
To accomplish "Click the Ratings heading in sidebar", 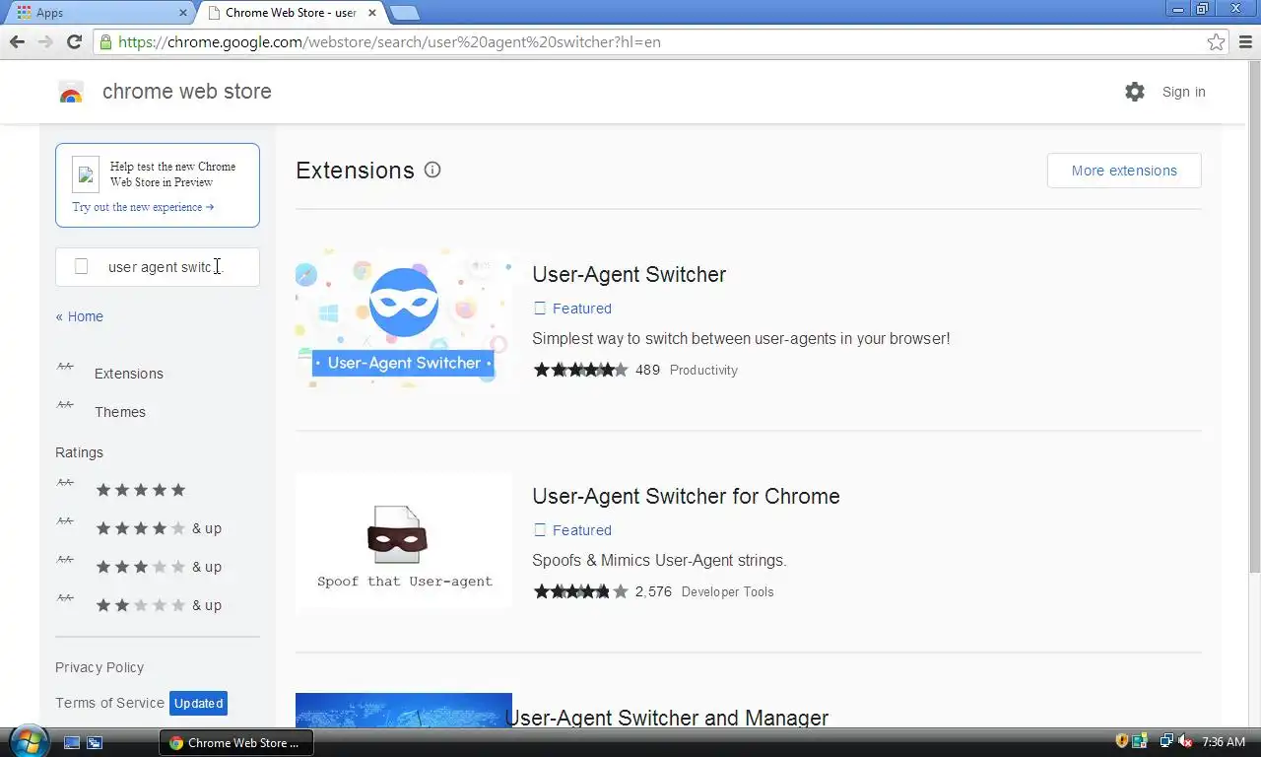I will point(79,452).
